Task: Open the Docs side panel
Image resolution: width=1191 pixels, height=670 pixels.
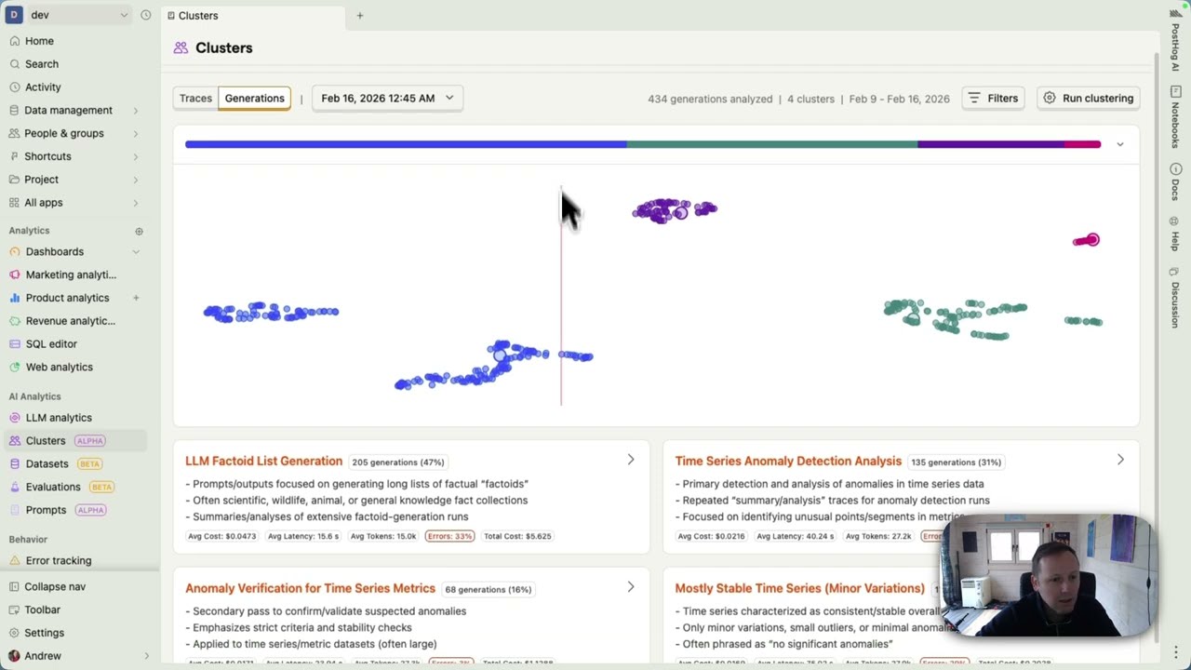Action: [x=1175, y=184]
